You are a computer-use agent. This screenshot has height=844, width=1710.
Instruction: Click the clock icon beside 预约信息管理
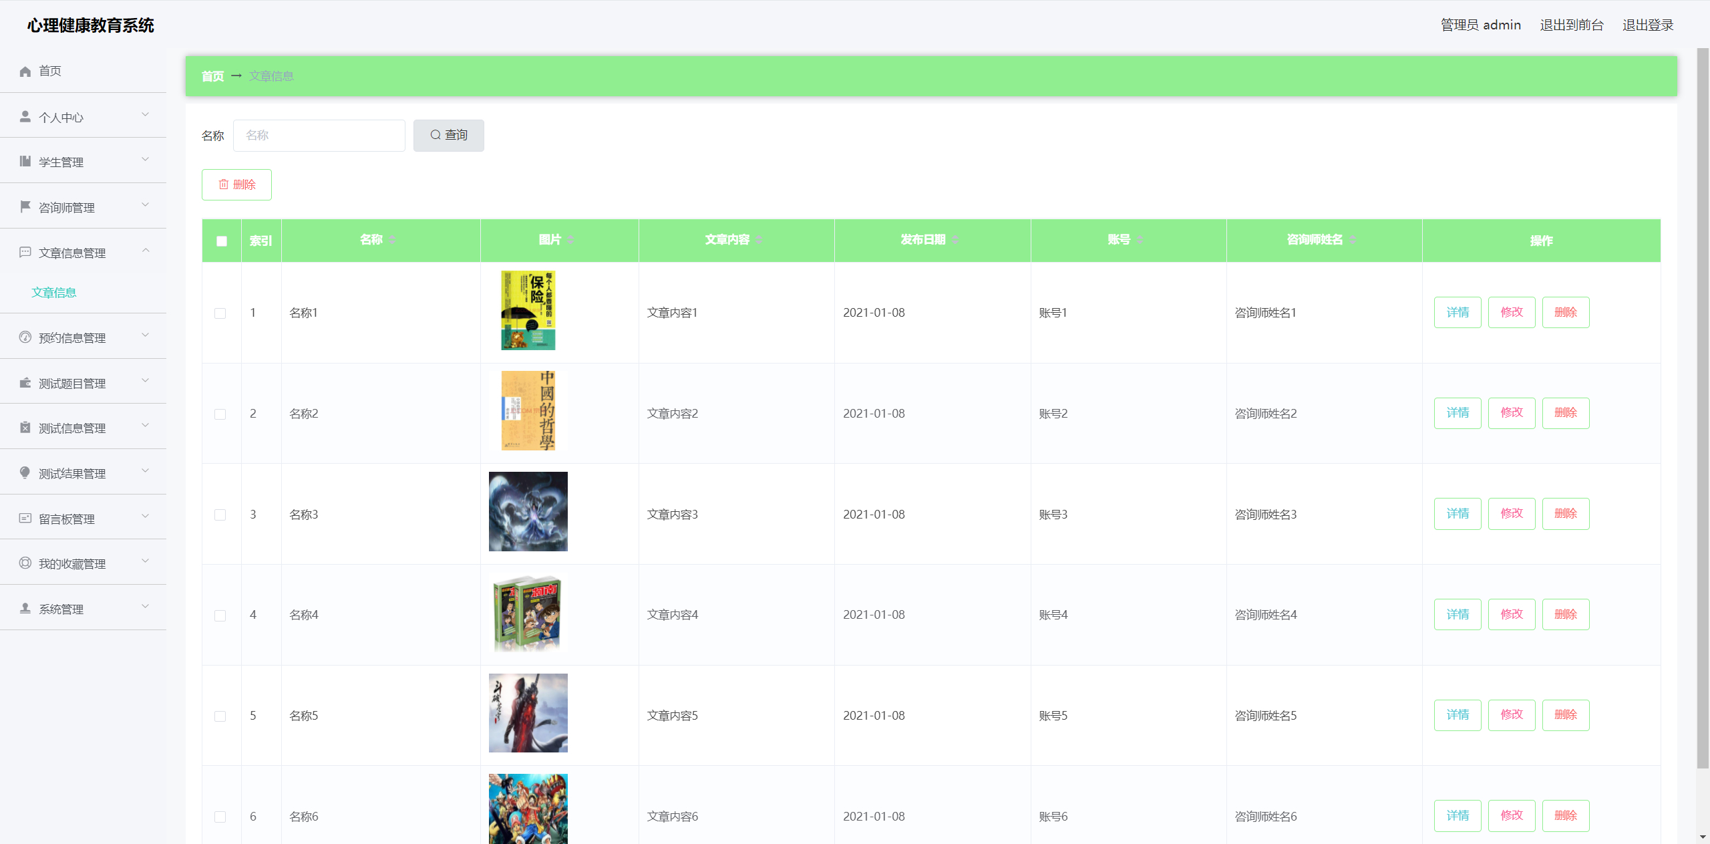tap(25, 337)
